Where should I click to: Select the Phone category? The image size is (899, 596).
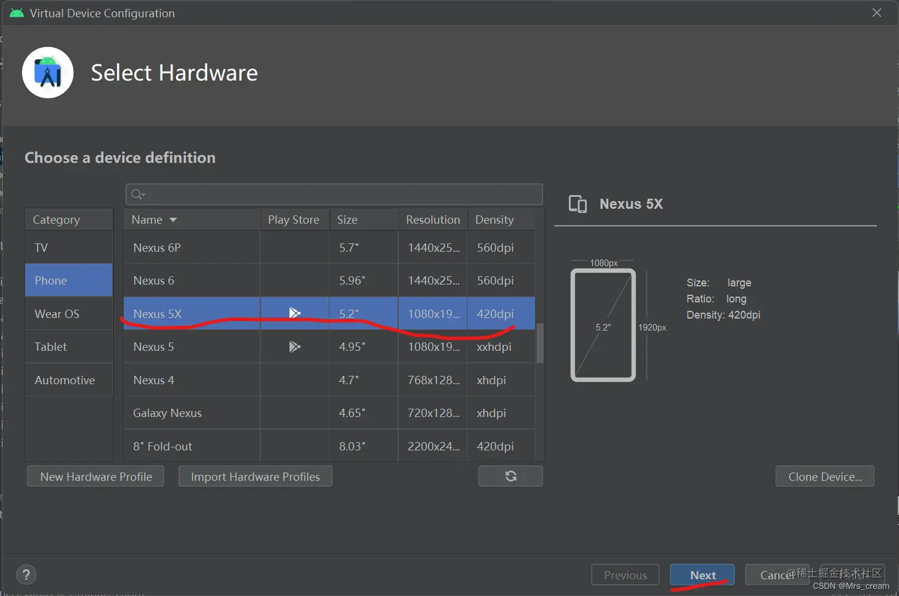coord(69,280)
